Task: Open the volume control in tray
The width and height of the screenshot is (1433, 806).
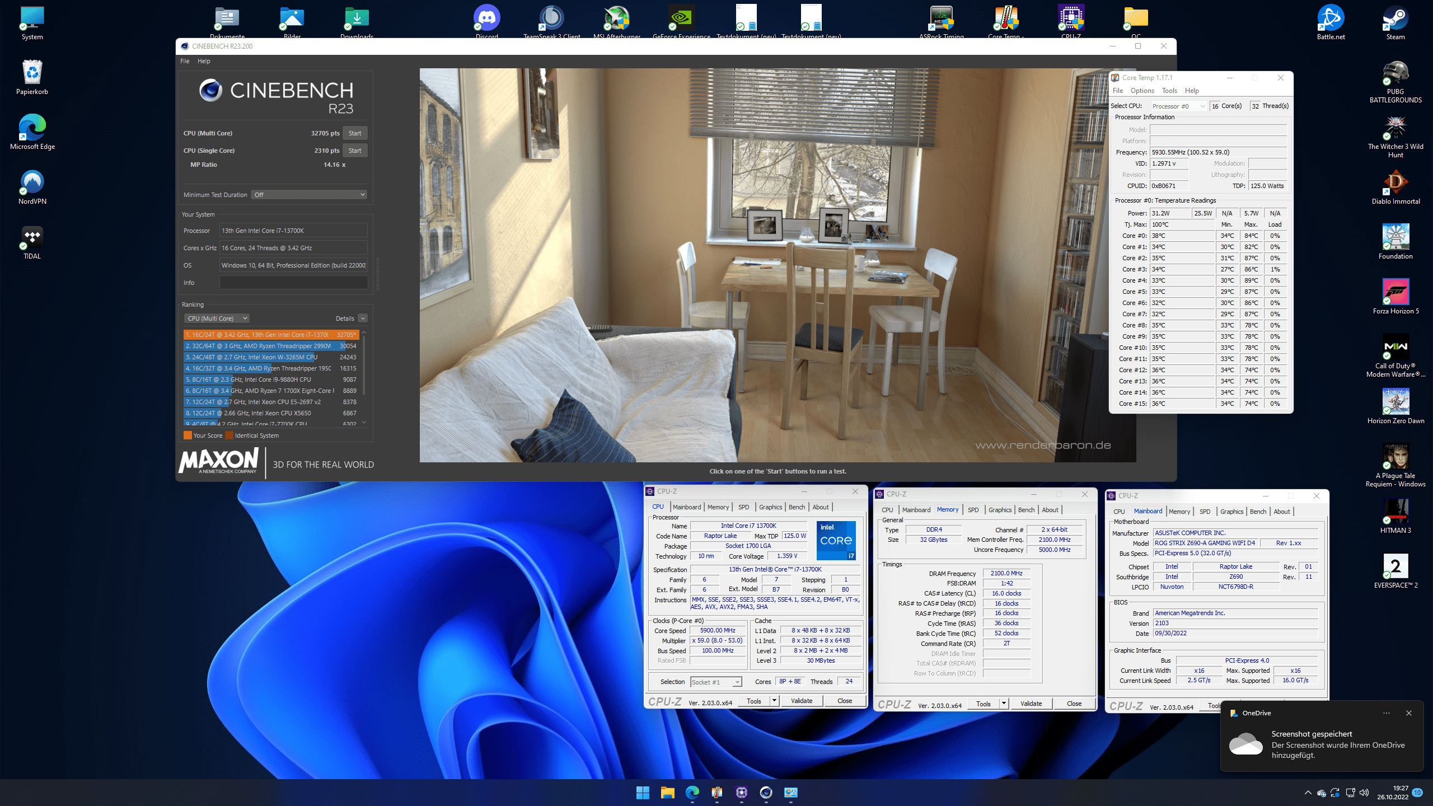Action: click(1364, 793)
